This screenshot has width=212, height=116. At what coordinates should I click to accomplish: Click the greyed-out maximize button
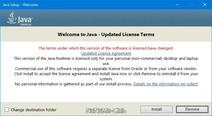[x=191, y=5]
